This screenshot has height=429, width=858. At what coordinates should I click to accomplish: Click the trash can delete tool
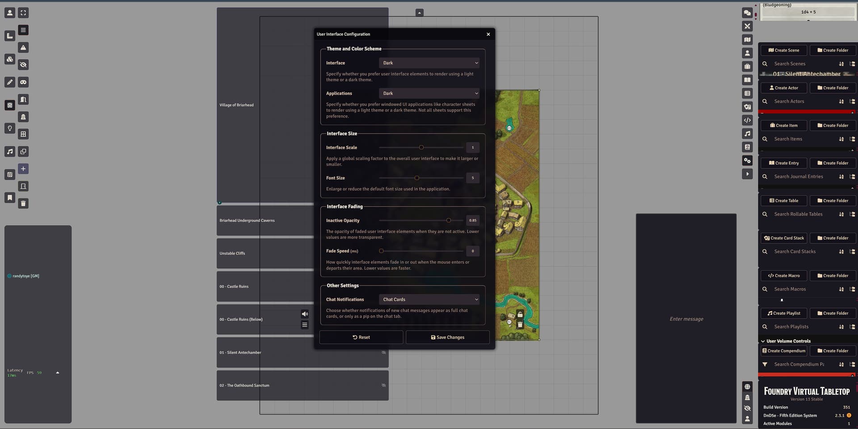(x=23, y=204)
